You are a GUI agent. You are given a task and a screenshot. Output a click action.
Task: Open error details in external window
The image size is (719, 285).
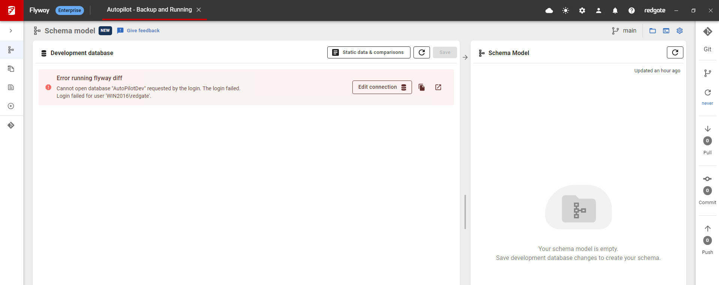(438, 87)
